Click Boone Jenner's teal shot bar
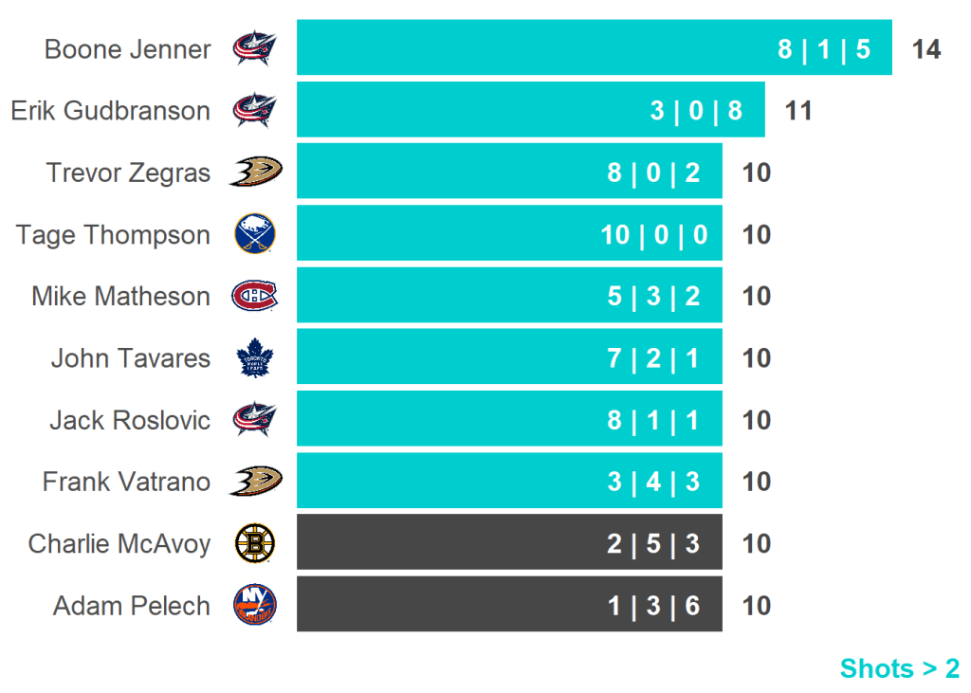The width and height of the screenshot is (971, 693). tap(531, 47)
